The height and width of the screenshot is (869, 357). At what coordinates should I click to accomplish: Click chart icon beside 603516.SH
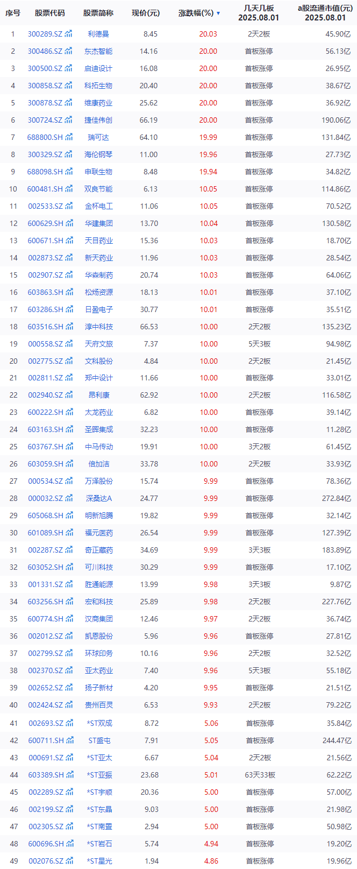pos(69,327)
